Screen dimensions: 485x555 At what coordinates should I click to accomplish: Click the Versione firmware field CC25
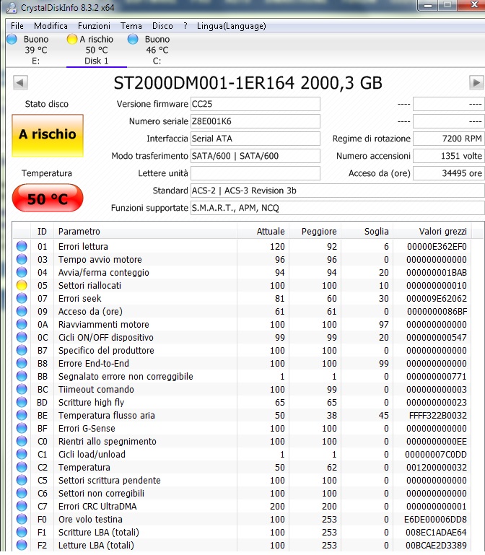point(255,104)
